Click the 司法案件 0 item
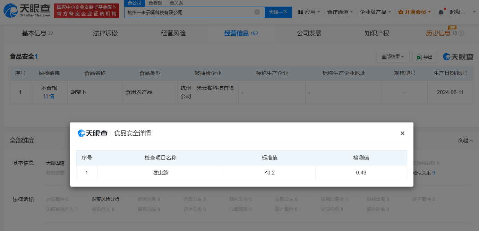479x231 pixels. 57,199
